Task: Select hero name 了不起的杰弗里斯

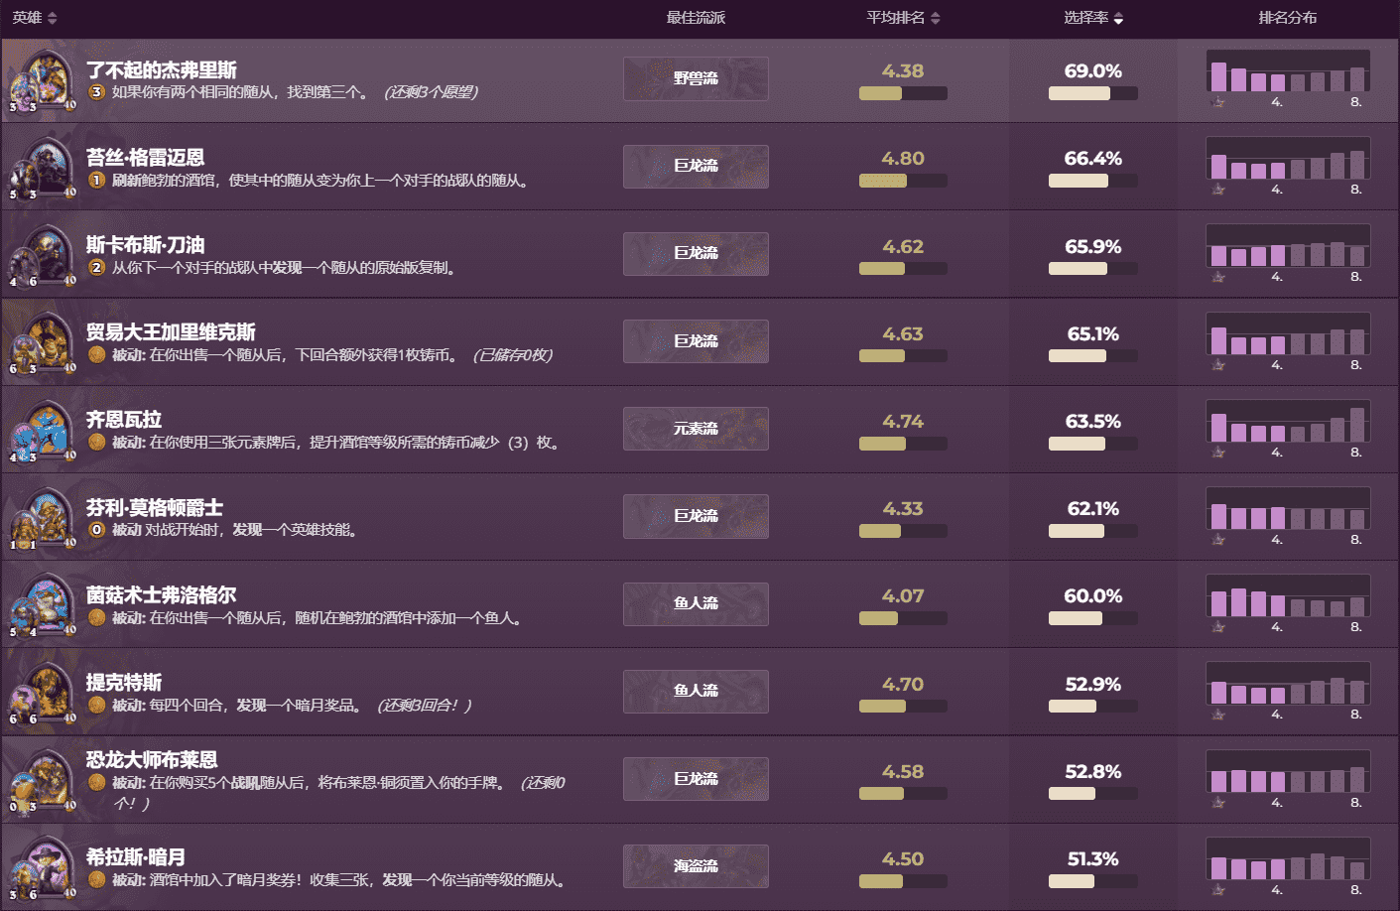Action: click(162, 70)
